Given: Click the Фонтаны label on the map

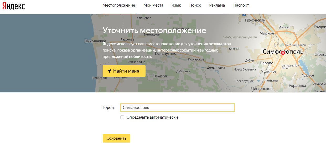Looking at the screenshot, I should (x=271, y=81).
